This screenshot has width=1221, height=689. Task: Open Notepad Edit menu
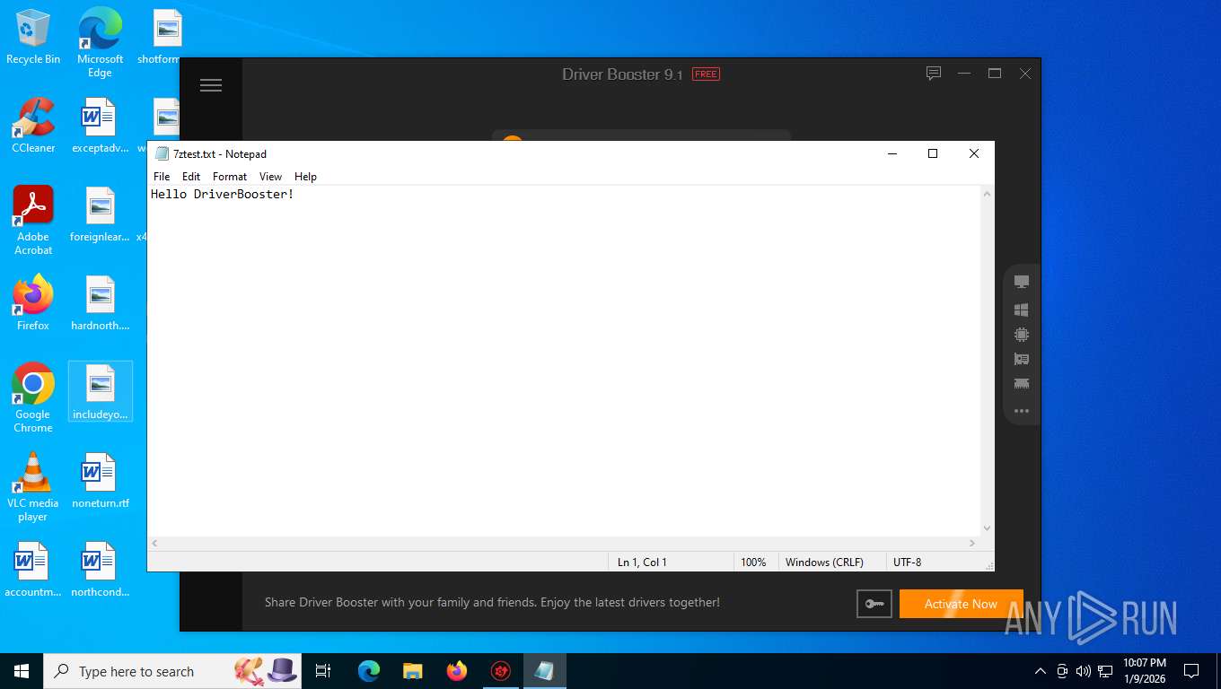click(x=191, y=177)
